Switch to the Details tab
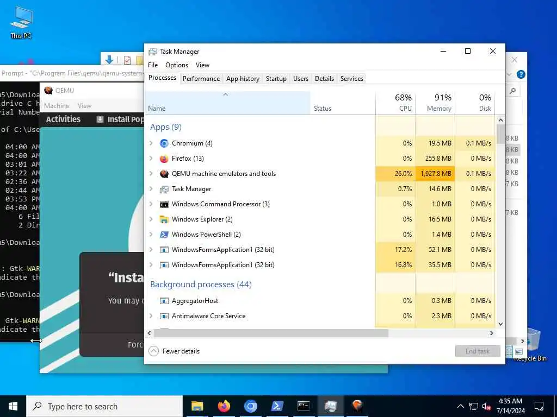The image size is (557, 417). pos(324,79)
